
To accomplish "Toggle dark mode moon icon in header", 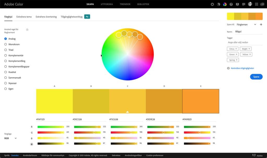I will [x=219, y=4].
